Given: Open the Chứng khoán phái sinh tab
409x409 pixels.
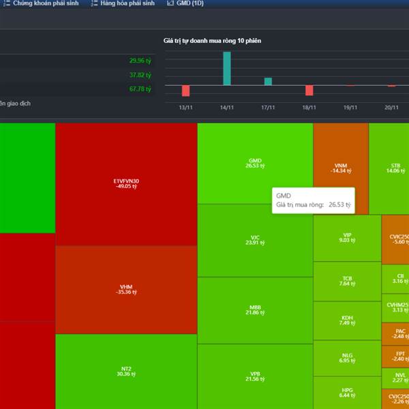Looking at the screenshot, I should point(46,3).
